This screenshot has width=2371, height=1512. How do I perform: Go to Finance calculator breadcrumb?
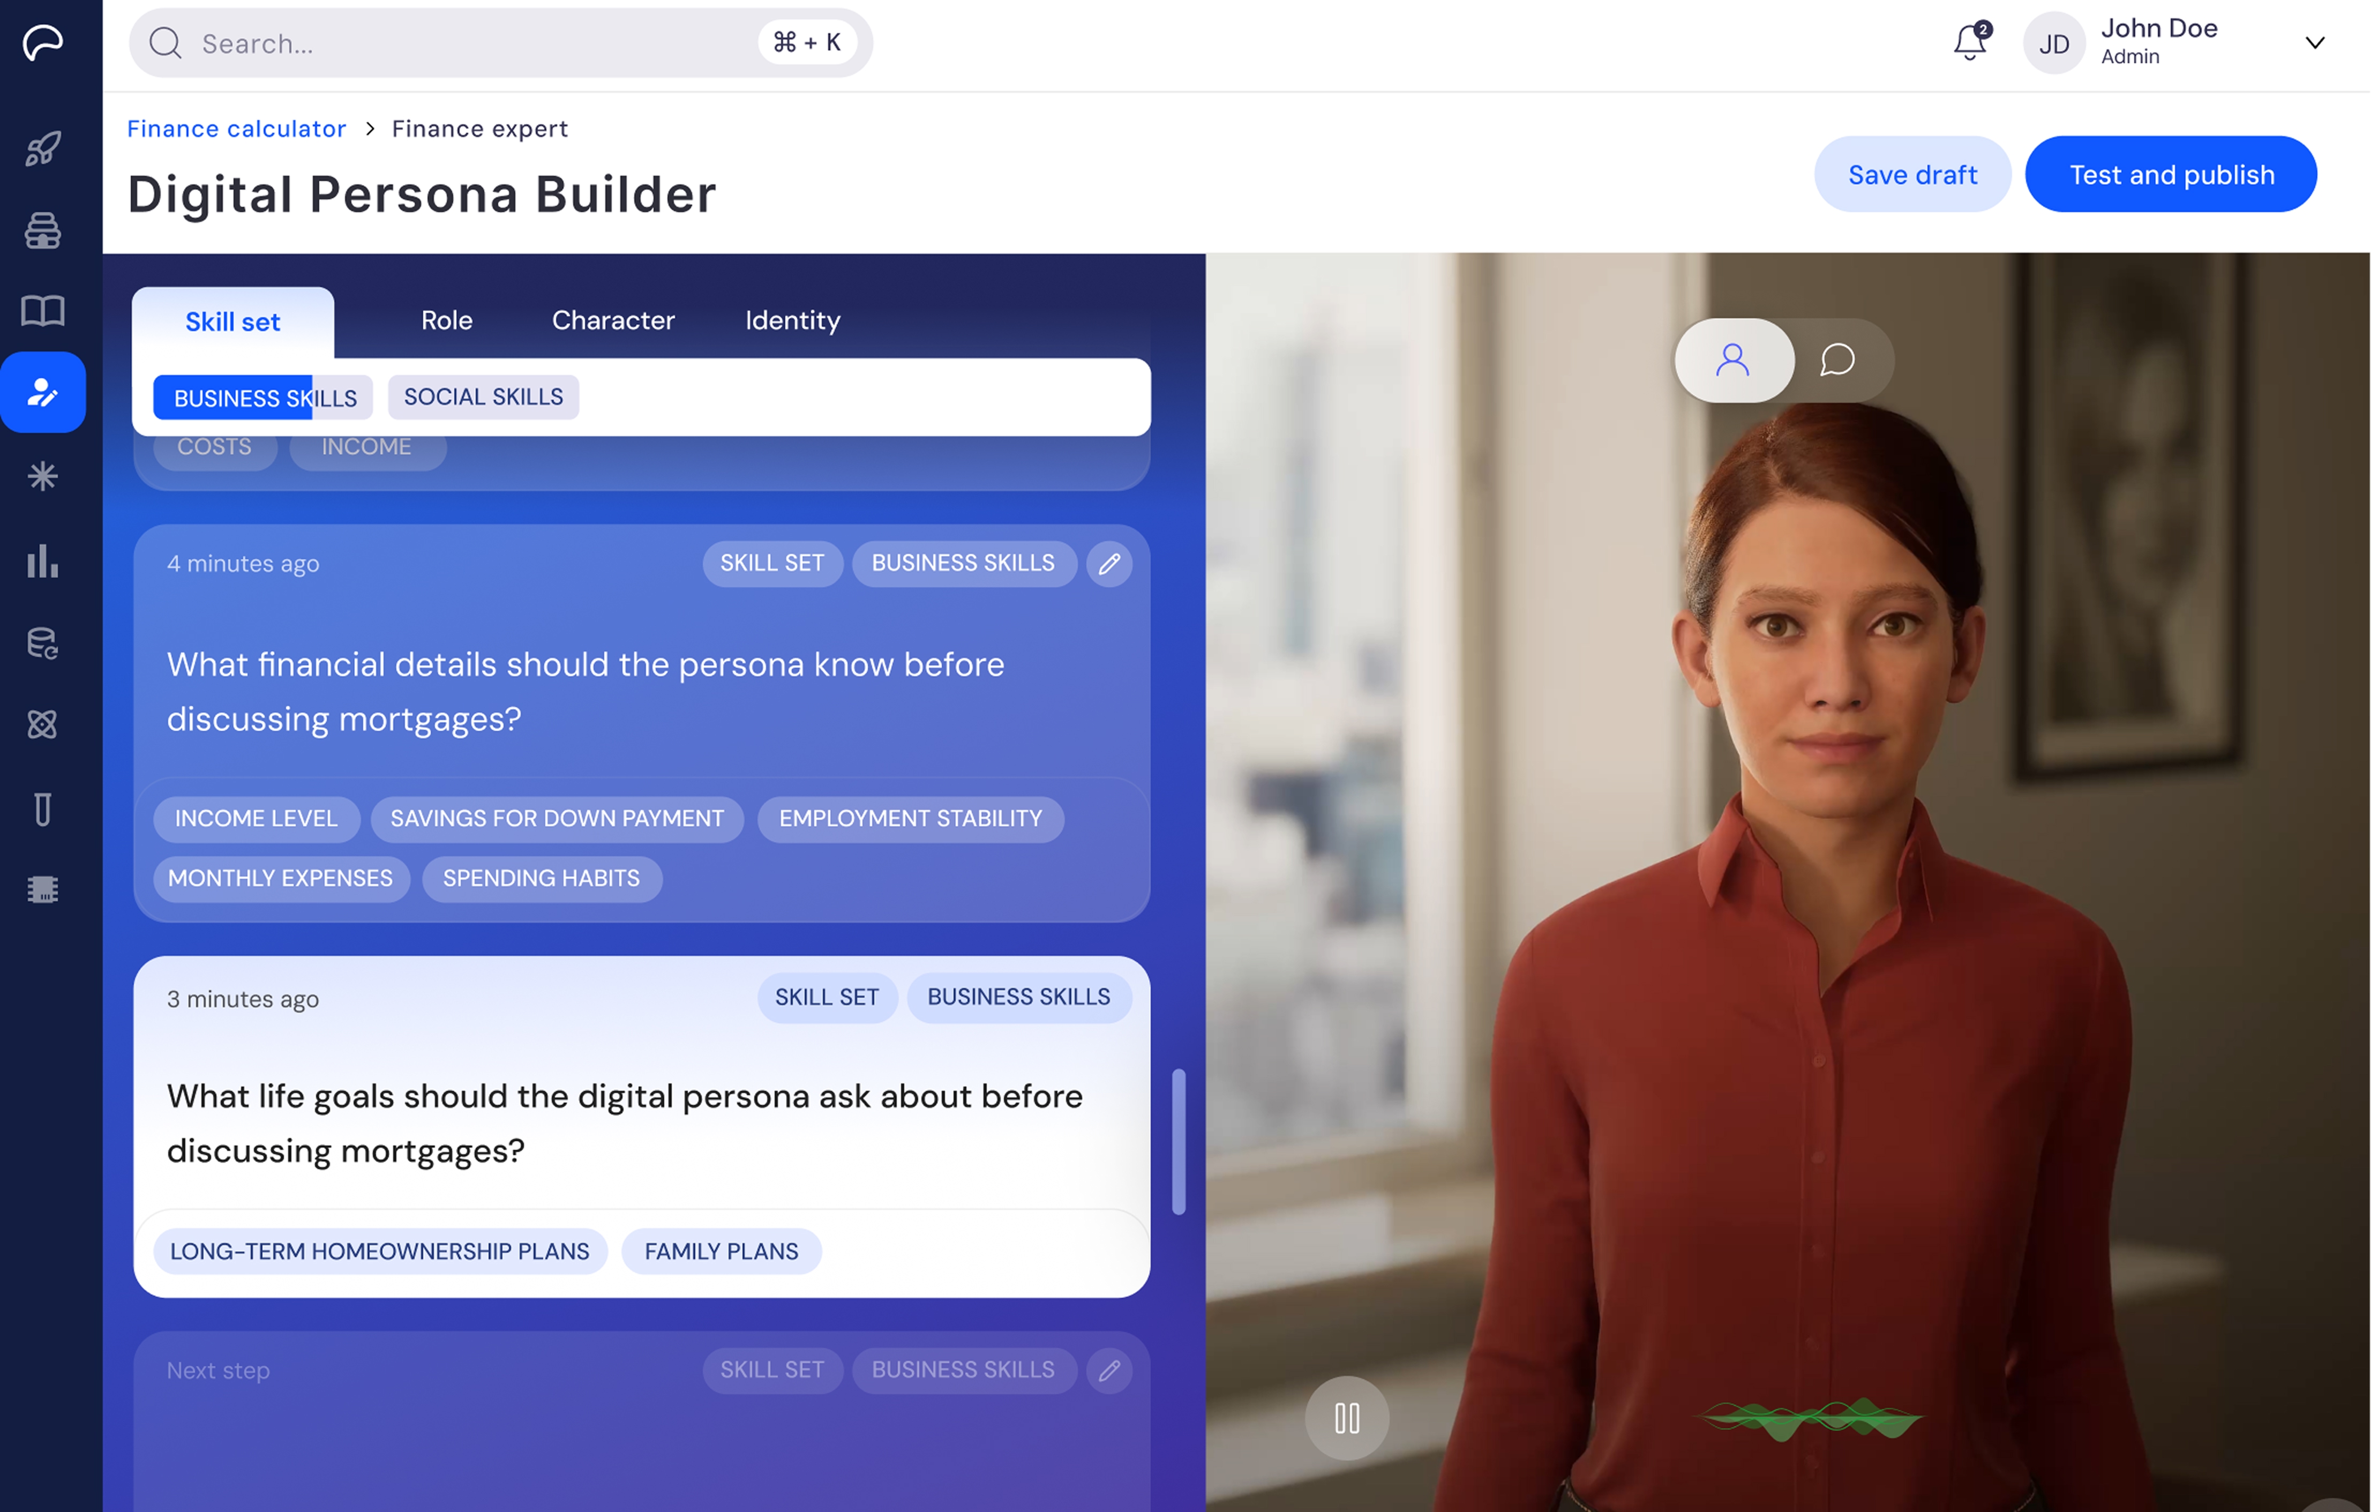click(236, 129)
